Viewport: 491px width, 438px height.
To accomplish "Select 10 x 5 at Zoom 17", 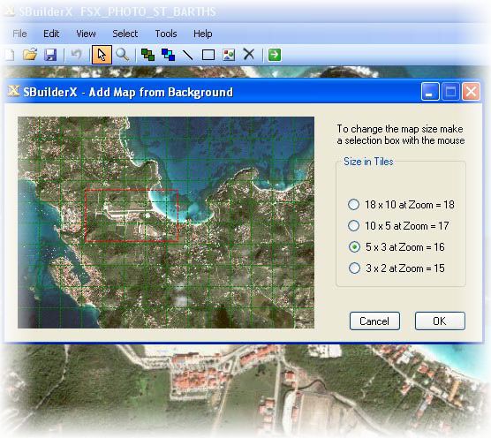I will (354, 226).
